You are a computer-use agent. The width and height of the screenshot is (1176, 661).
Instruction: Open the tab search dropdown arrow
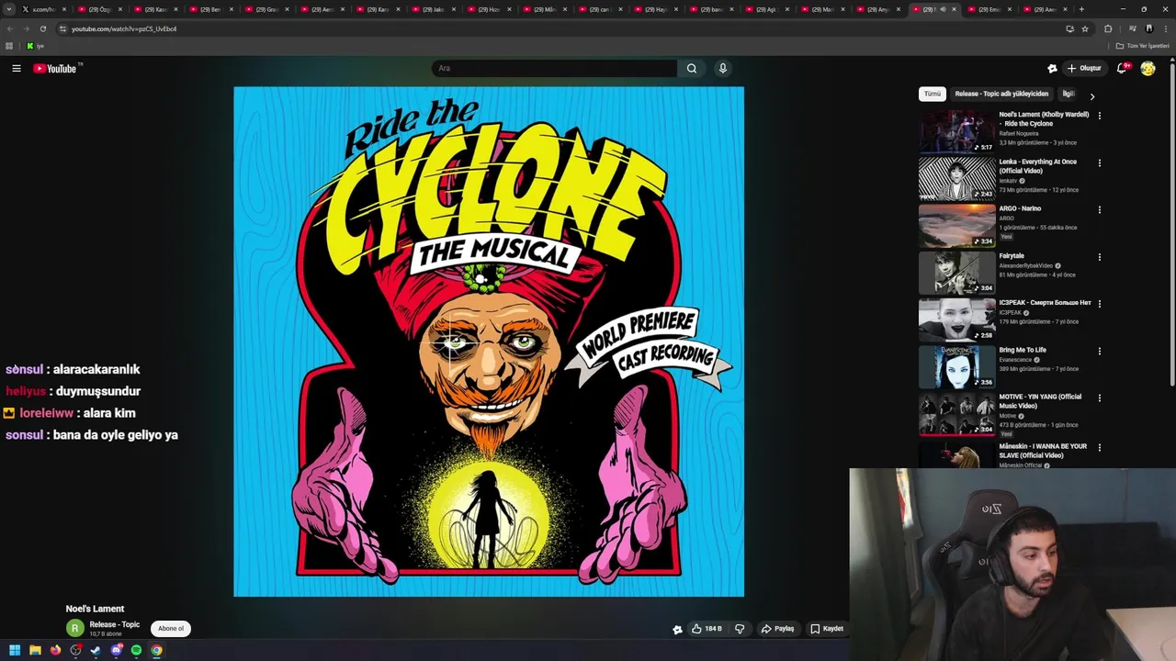coord(8,9)
